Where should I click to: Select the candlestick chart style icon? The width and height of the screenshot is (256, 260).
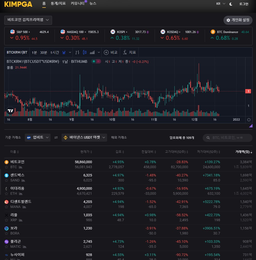[x=85, y=53]
